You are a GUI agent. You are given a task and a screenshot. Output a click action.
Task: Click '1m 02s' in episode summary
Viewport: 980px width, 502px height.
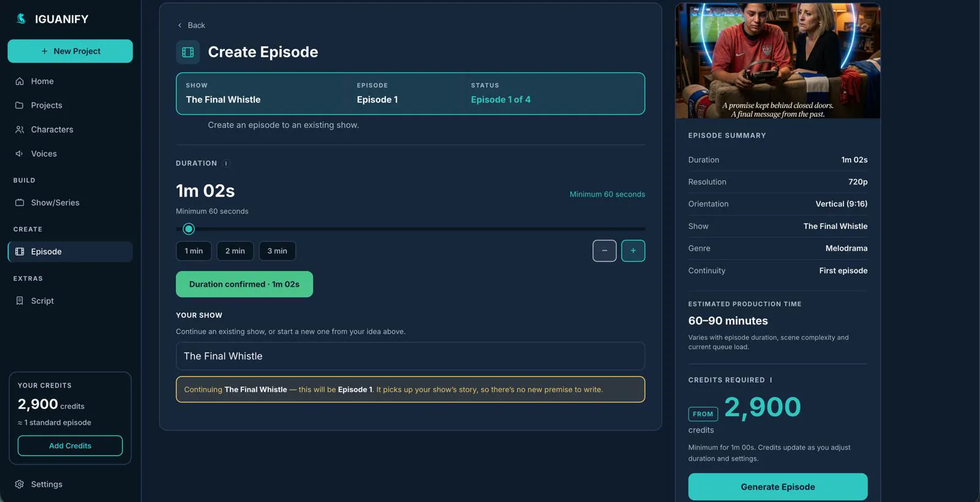pos(854,160)
